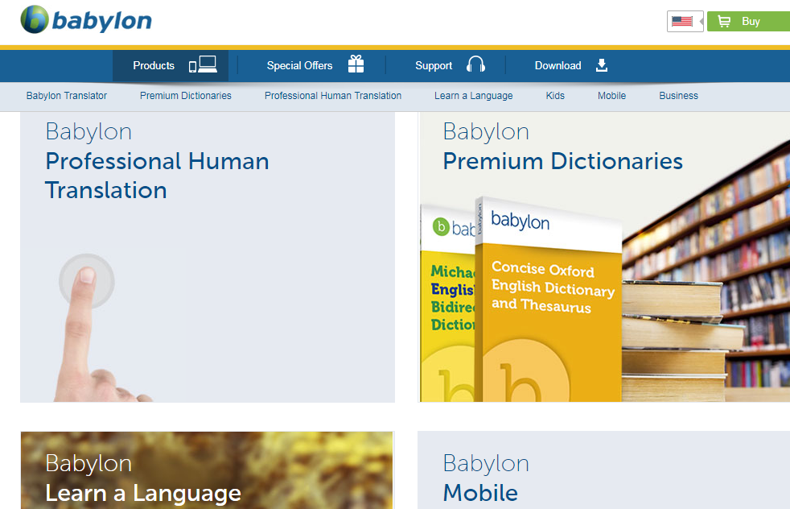790x509 pixels.
Task: Click the headphones Support icon
Action: pos(475,64)
